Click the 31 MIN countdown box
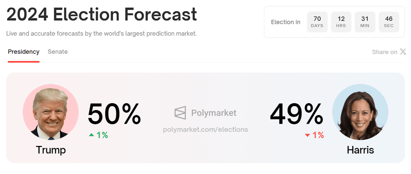 [x=365, y=22]
